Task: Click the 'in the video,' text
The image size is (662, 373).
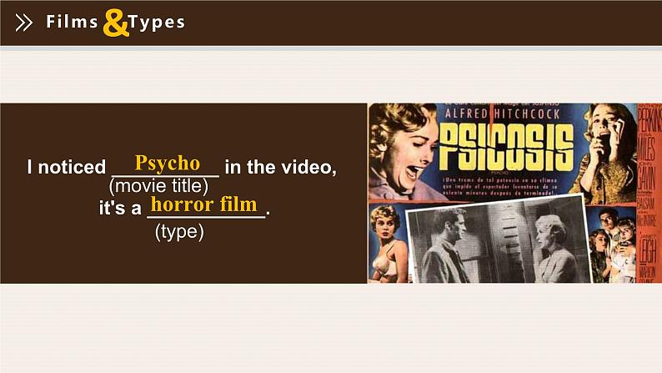Action: (x=281, y=167)
